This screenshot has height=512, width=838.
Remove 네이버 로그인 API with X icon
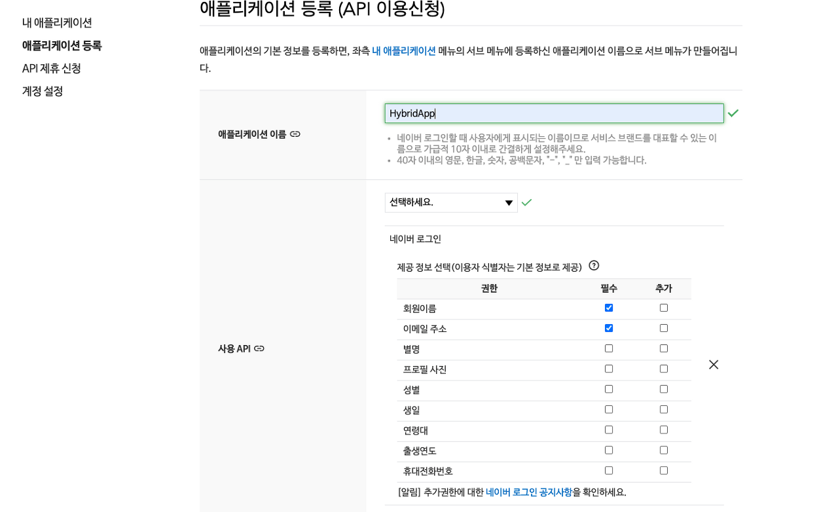coord(714,365)
